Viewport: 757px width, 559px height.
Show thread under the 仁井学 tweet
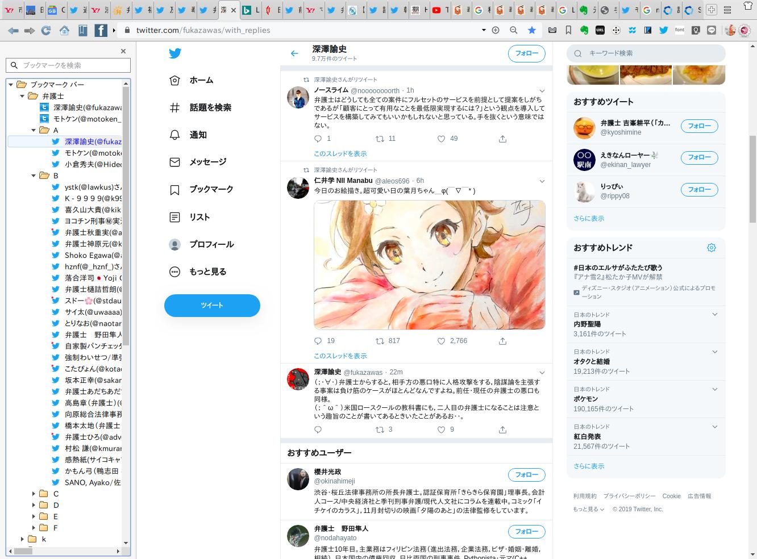tap(340, 356)
